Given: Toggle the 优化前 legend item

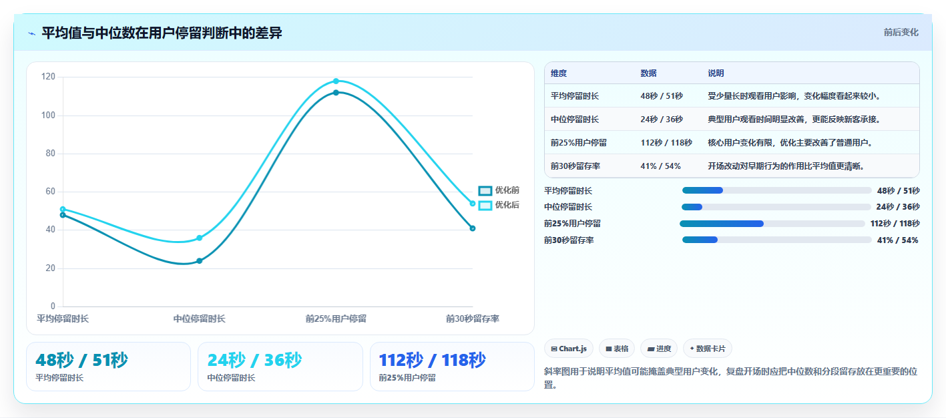Looking at the screenshot, I should 499,191.
